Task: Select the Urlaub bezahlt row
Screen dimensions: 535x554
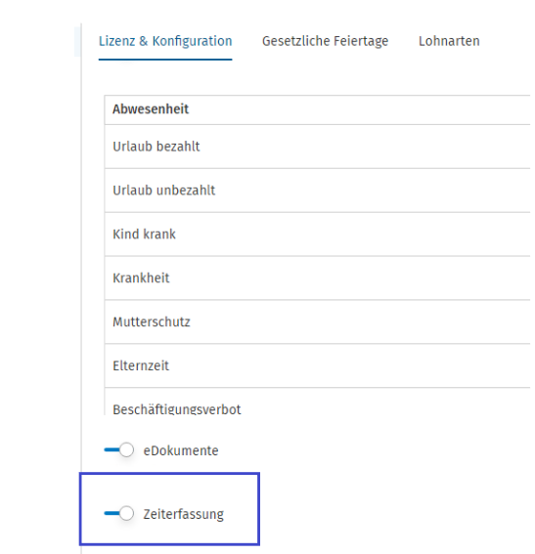Action: coord(317,147)
